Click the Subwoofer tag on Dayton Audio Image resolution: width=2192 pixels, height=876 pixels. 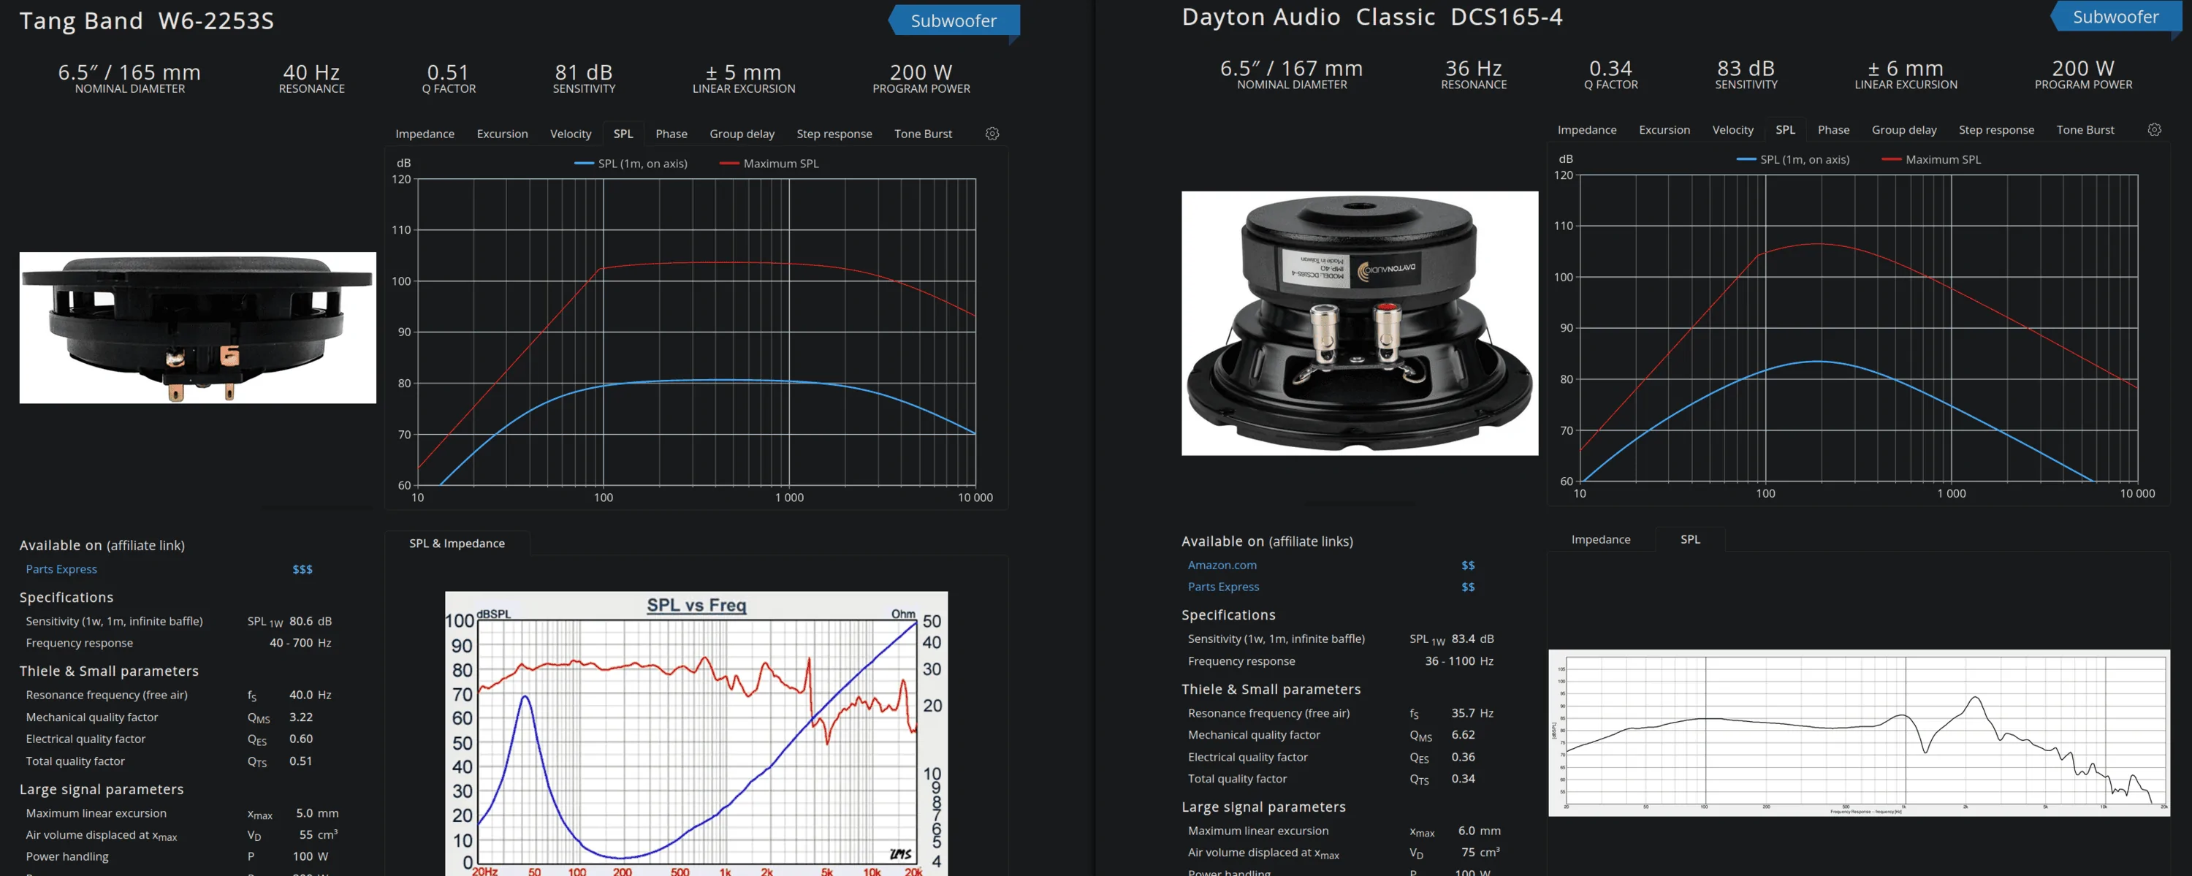click(x=2115, y=16)
